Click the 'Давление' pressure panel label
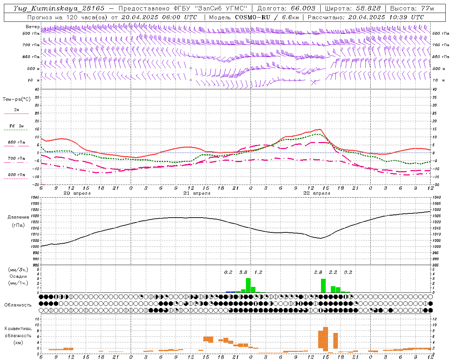The width and height of the screenshot is (451, 360). tap(18, 217)
